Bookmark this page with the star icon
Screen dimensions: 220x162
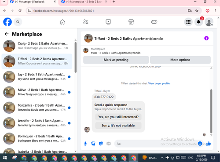[197, 11]
